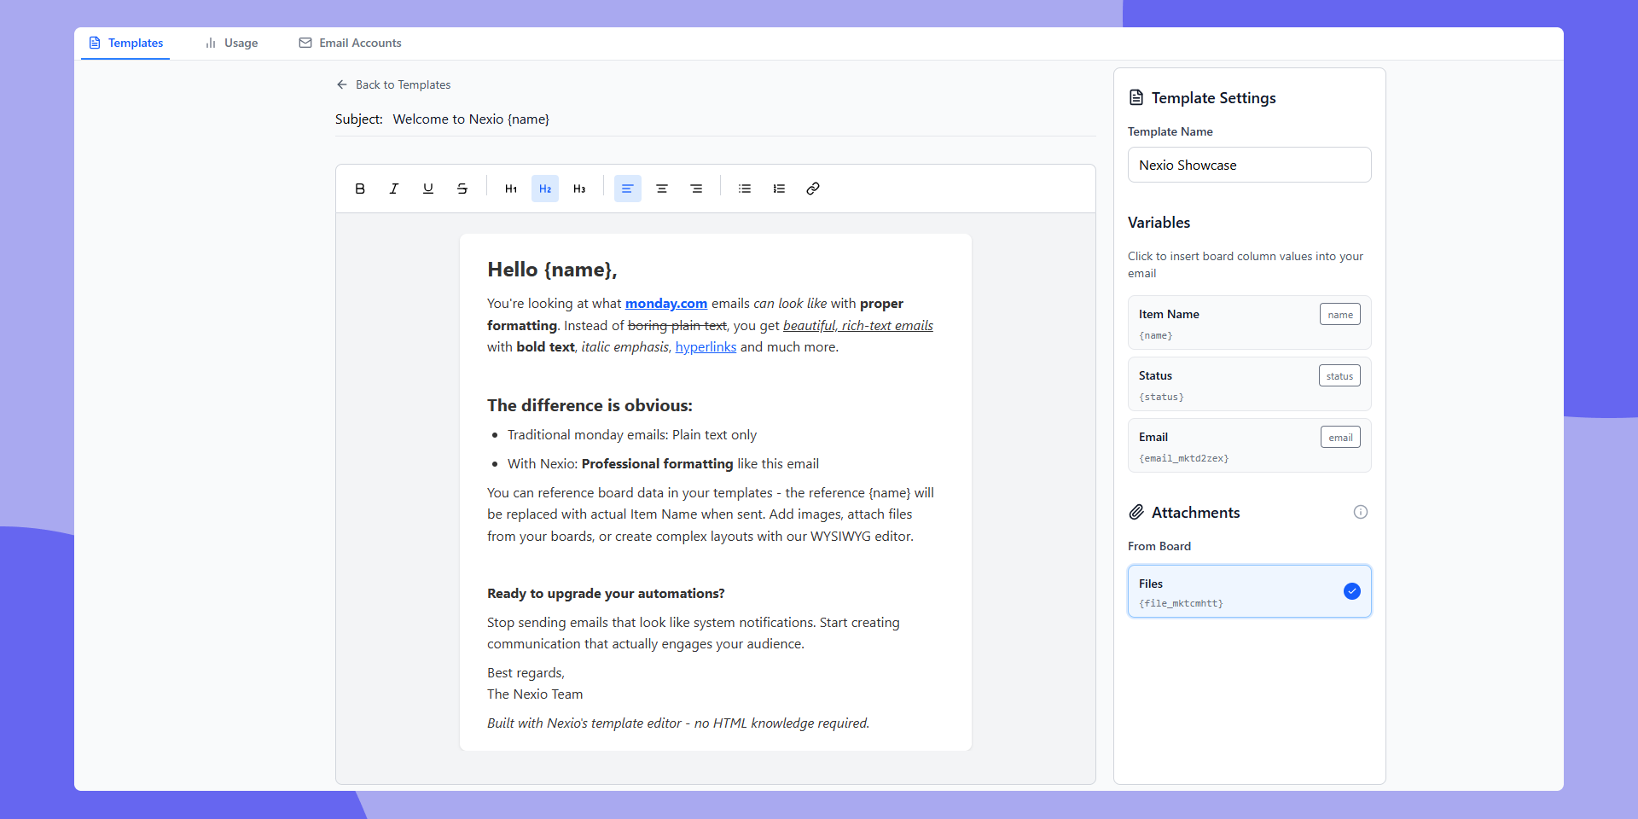
Task: Align text left
Action: pyautogui.click(x=628, y=189)
